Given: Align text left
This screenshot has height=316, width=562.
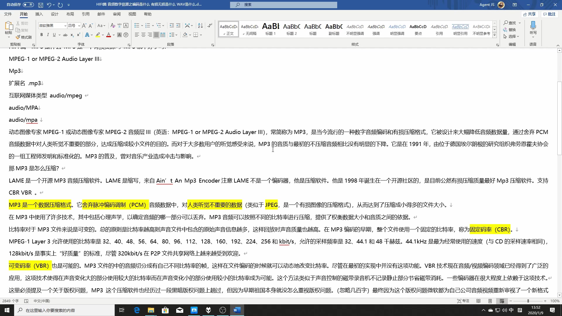Looking at the screenshot, I should point(137,35).
